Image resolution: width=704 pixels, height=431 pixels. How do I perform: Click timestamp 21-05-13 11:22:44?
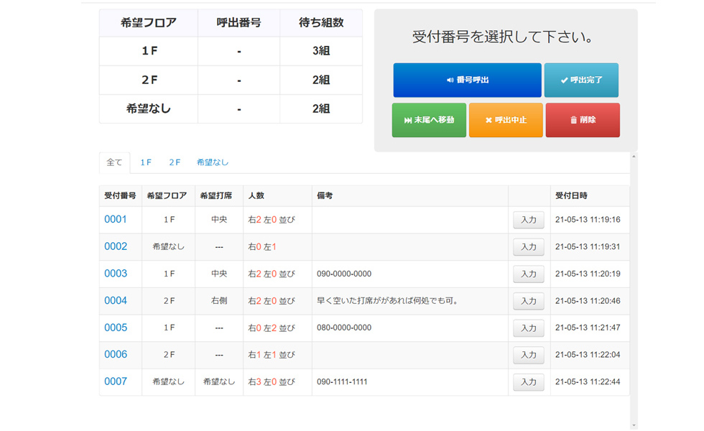(x=588, y=382)
